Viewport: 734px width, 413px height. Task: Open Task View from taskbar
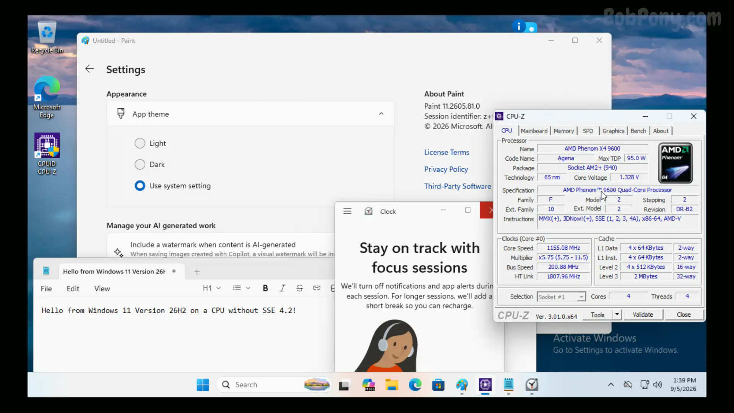pos(344,385)
